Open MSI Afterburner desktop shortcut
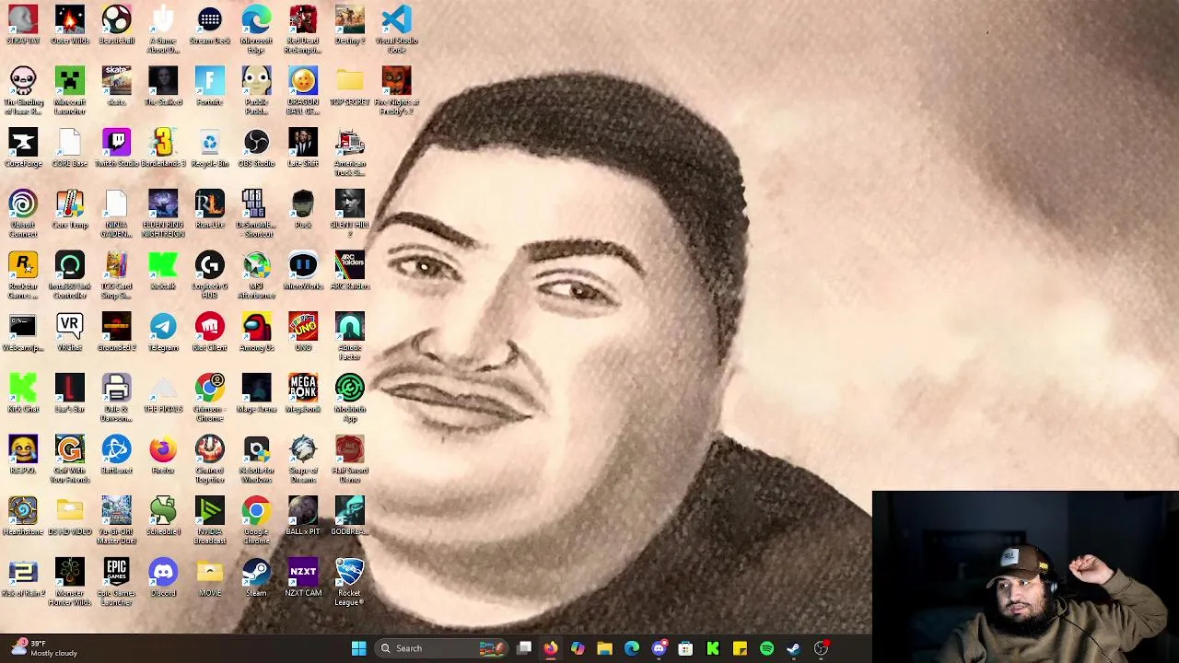Viewport: 1179px width, 663px height. (256, 275)
